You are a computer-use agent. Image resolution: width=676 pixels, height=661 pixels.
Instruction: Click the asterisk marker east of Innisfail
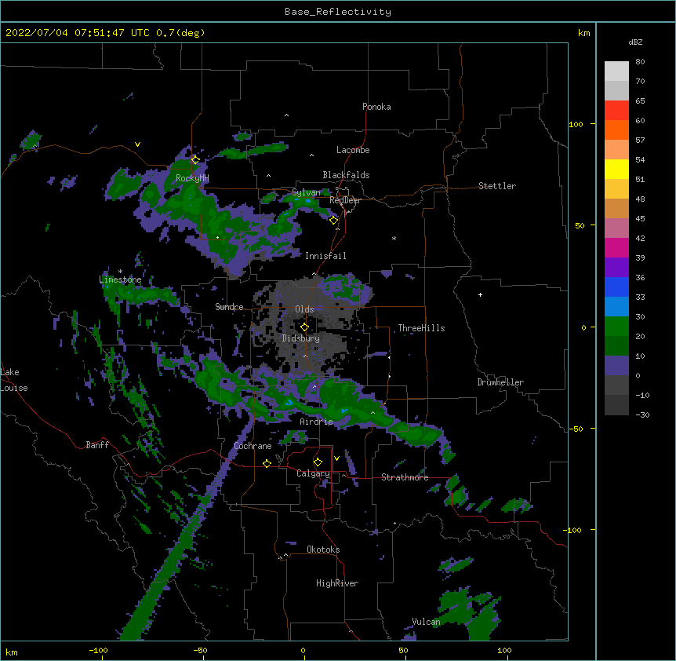click(394, 238)
